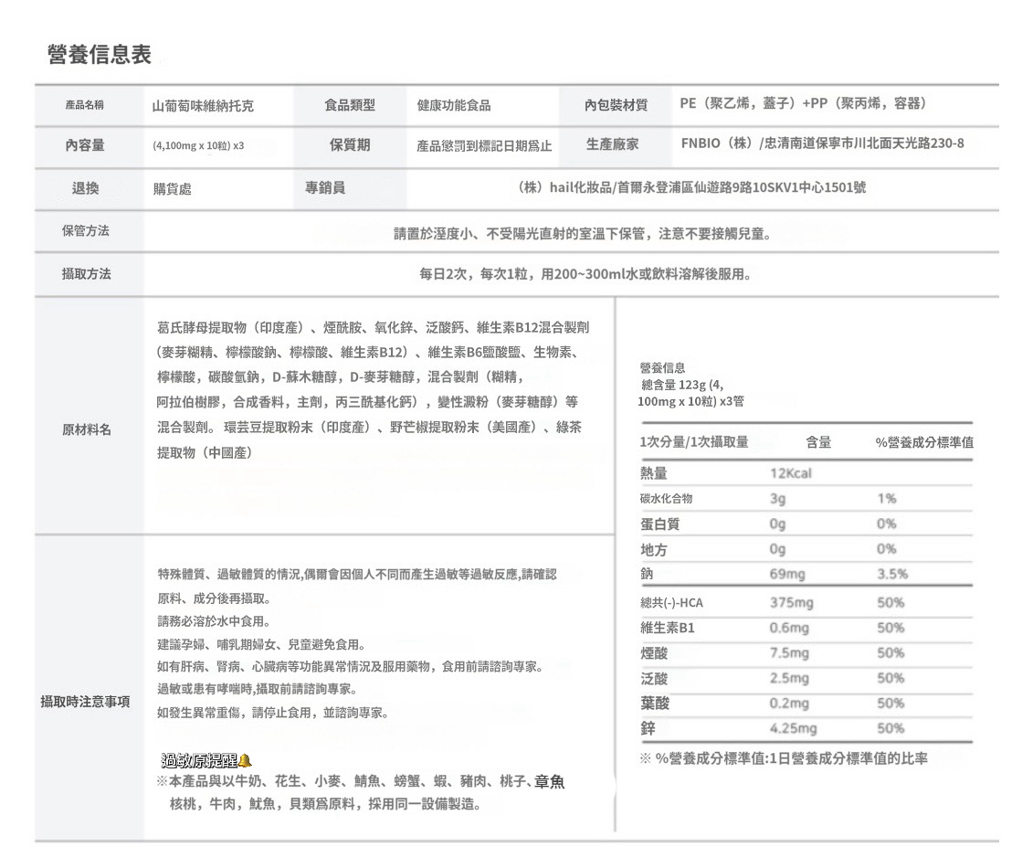This screenshot has height=847, width=1033.
Task: Click the %營養成分標準值 column header
Action: [924, 442]
